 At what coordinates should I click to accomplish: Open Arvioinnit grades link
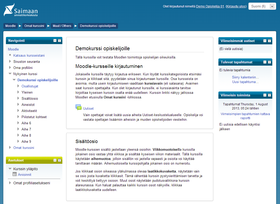pos(25,175)
